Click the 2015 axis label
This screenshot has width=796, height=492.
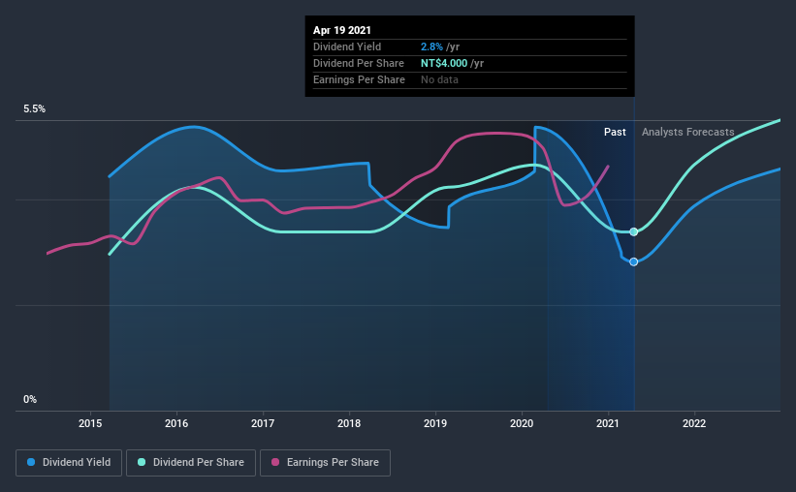click(90, 423)
